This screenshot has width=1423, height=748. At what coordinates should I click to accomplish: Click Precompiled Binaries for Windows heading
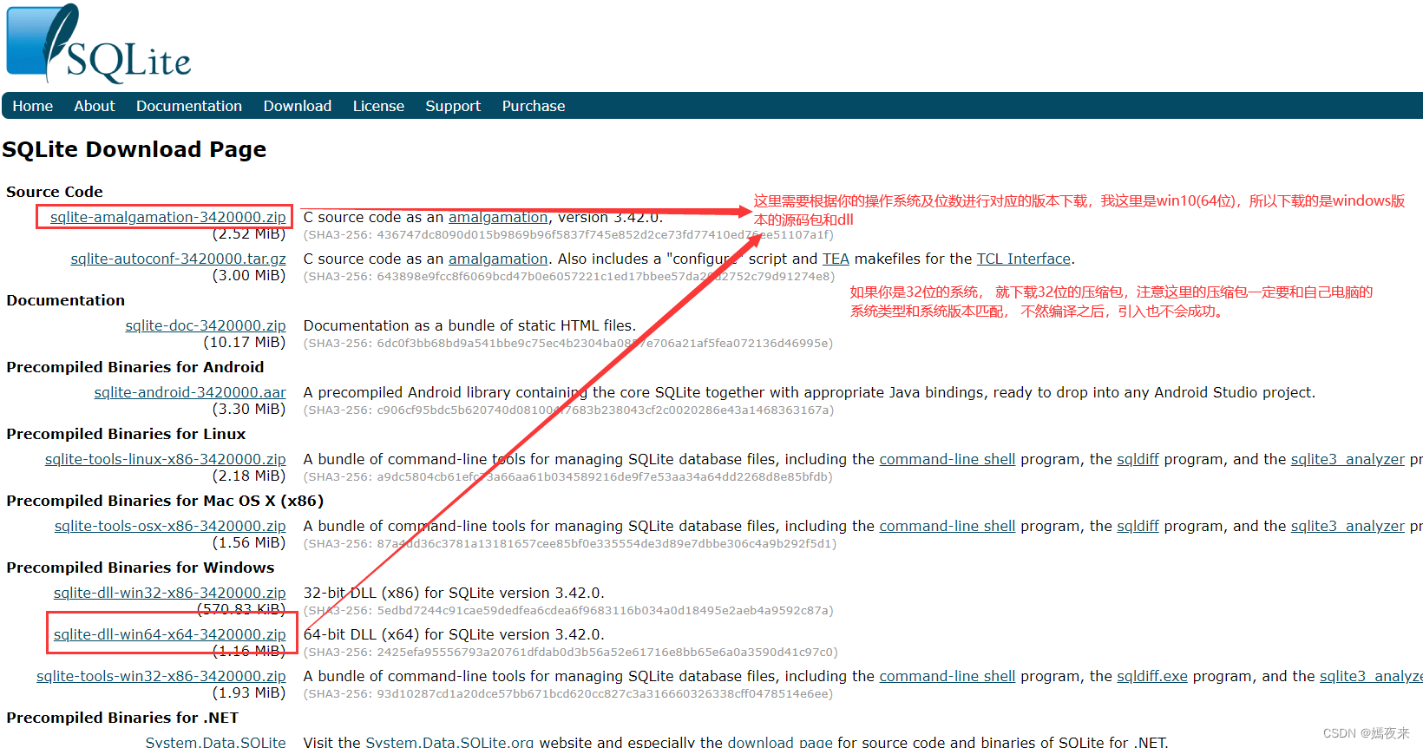click(141, 568)
